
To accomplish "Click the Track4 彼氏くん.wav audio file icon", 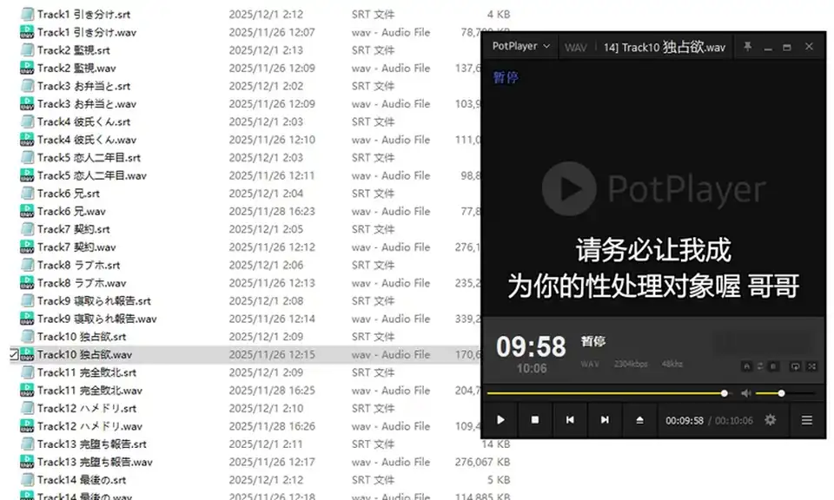I will (x=27, y=140).
